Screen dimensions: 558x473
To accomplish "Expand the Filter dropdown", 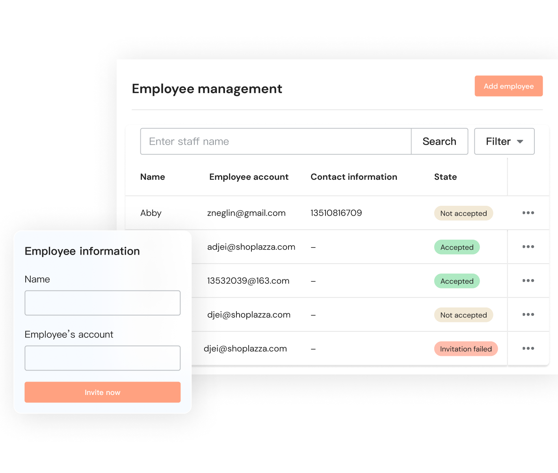I will point(504,142).
